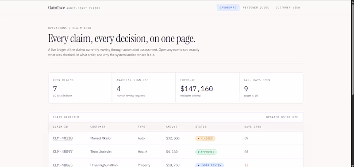Click the 'excludes denied' caption
Viewport: 354px width, 167px height.
tap(190, 96)
